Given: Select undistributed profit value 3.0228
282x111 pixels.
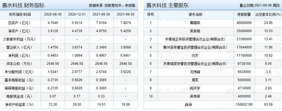Looking at the screenshot, I should [126, 72].
